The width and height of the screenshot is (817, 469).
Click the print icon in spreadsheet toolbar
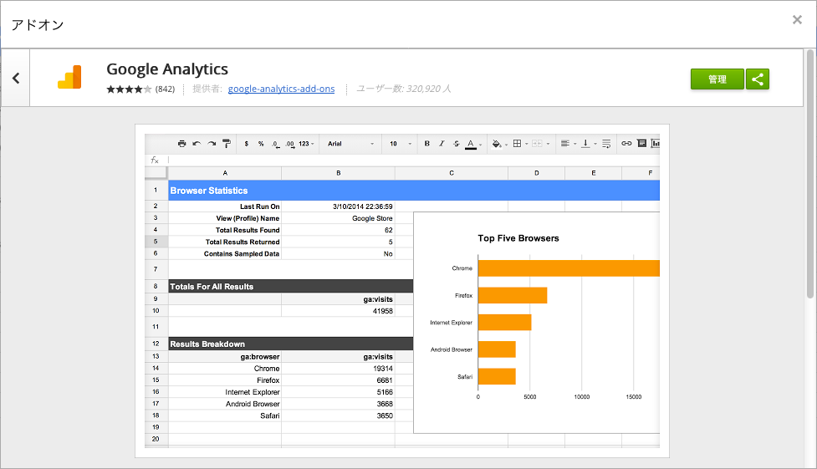[x=181, y=143]
